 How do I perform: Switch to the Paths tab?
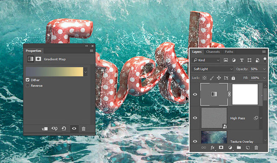point(229,52)
